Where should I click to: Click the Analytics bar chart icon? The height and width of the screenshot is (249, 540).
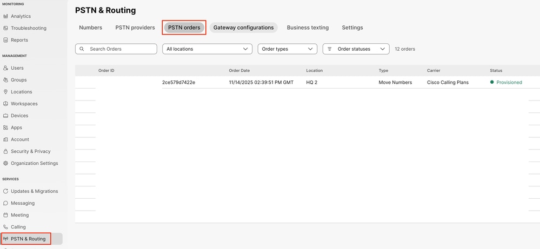(5, 16)
